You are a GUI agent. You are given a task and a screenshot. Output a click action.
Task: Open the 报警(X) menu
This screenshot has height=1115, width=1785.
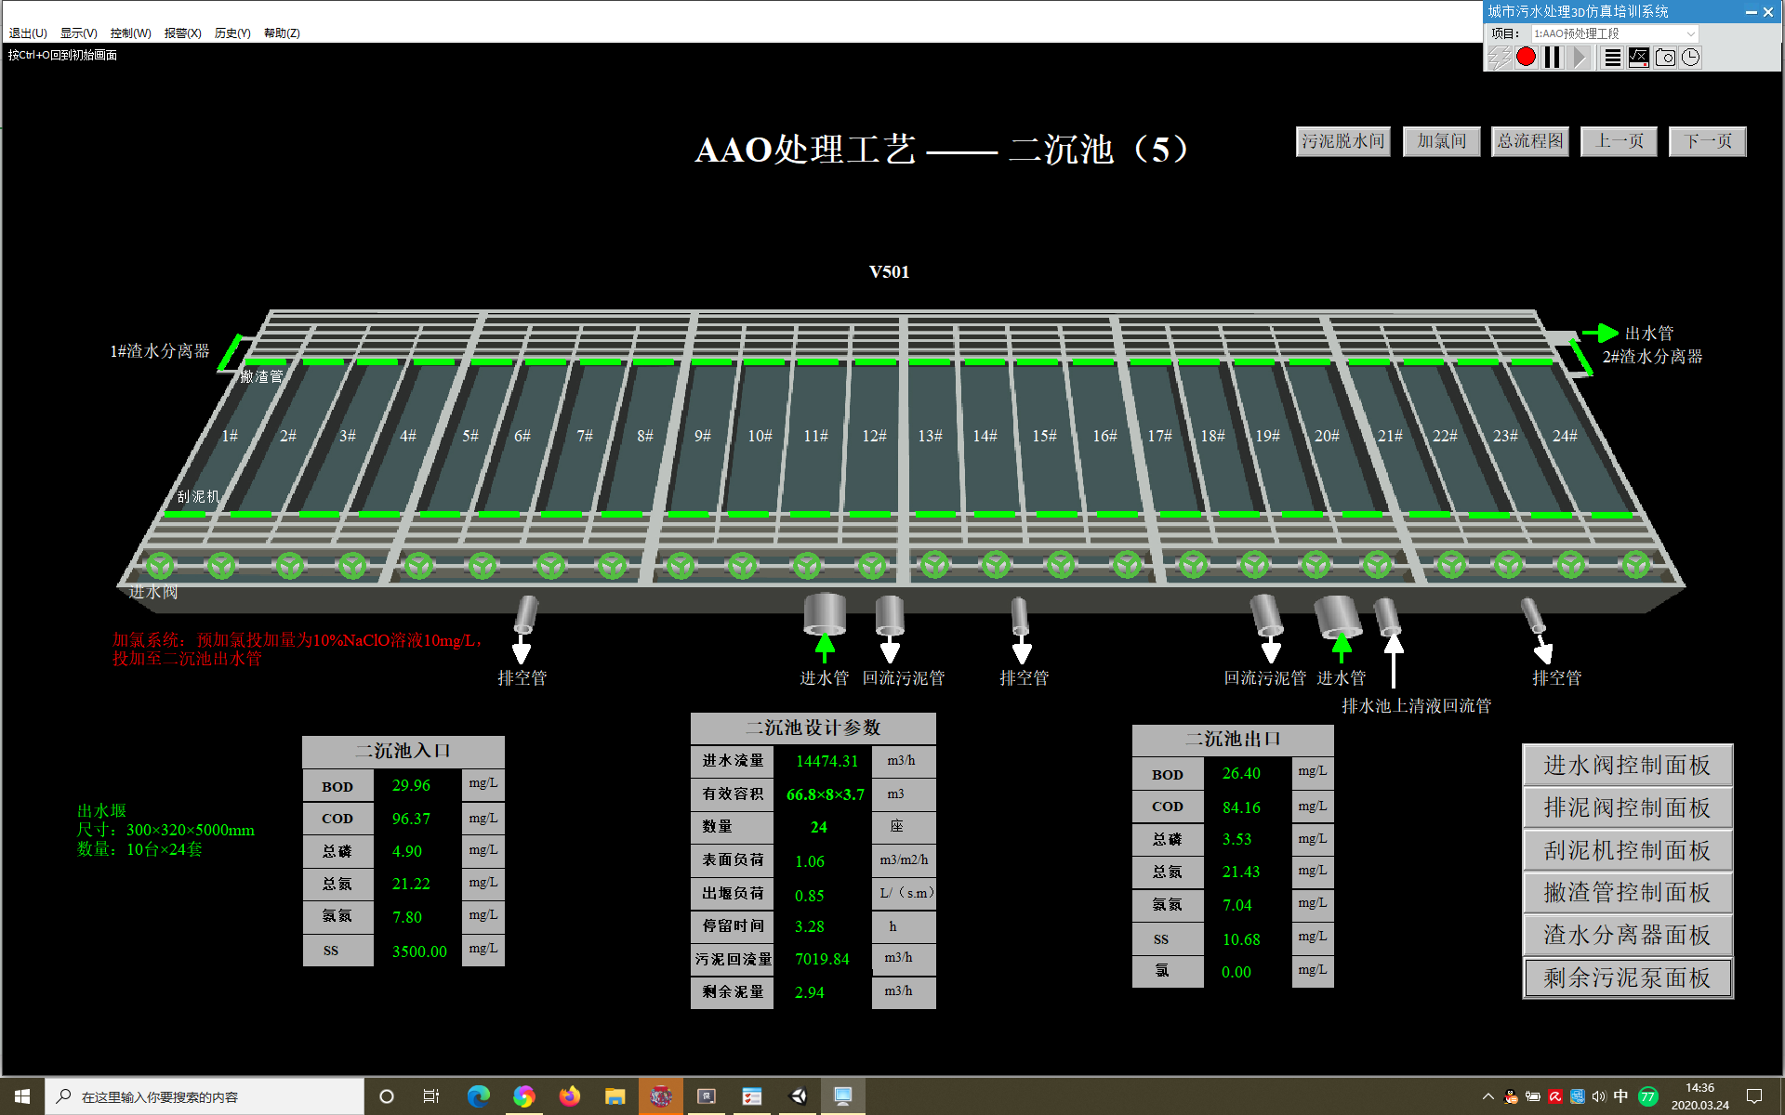pos(182,33)
